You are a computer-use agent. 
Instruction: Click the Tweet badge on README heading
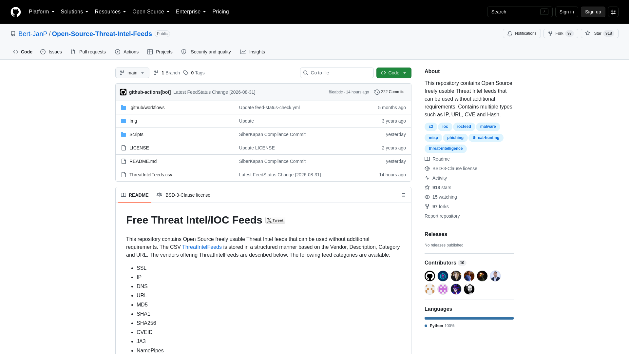click(275, 220)
